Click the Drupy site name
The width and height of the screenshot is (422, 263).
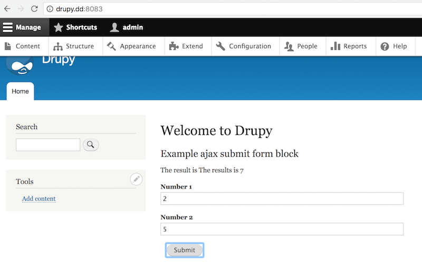(x=59, y=61)
